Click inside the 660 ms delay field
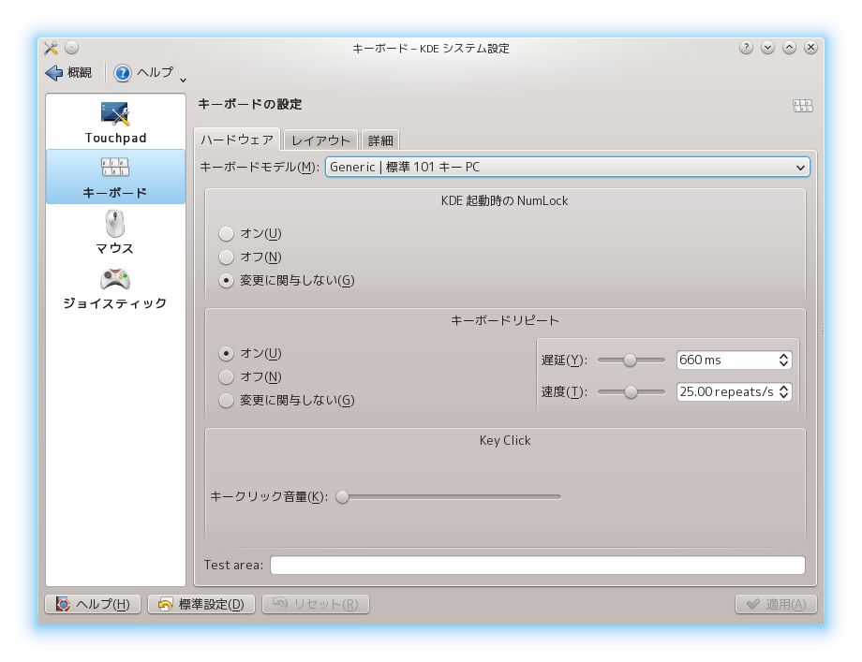 click(x=727, y=360)
